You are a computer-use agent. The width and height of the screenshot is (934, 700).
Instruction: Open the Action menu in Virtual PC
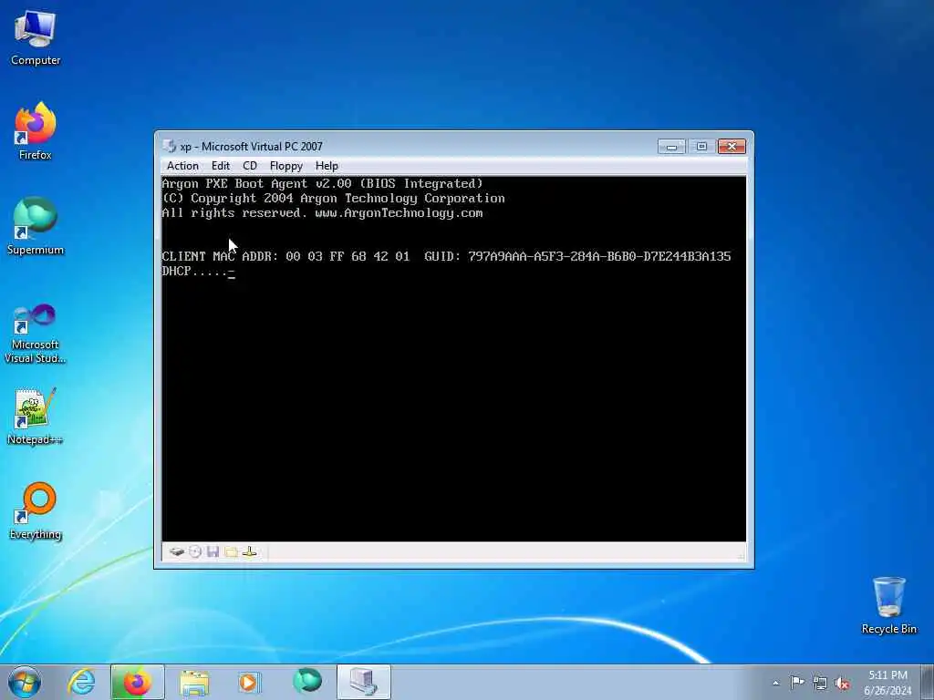(182, 166)
